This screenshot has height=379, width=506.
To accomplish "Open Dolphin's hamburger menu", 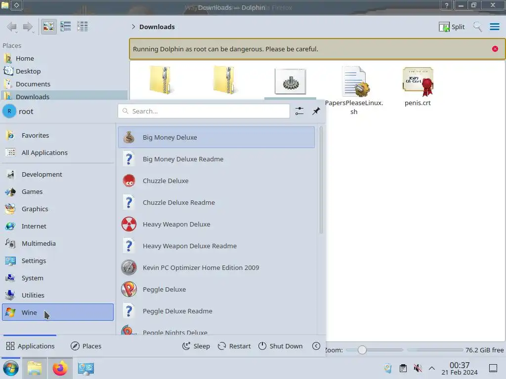I will click(494, 27).
